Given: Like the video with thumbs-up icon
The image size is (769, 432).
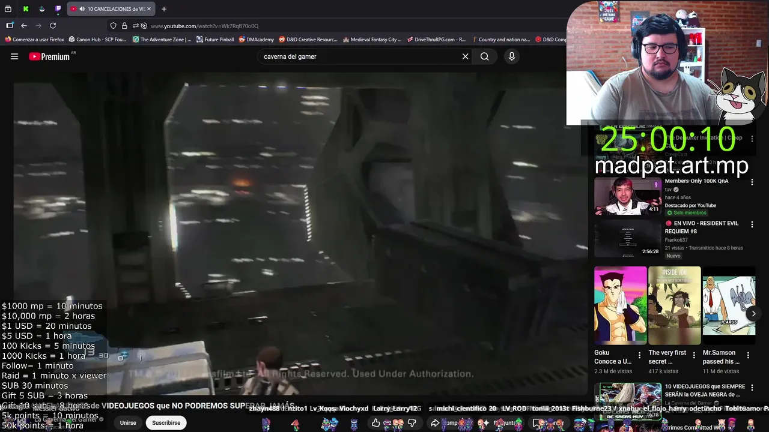Looking at the screenshot, I should coord(376,423).
